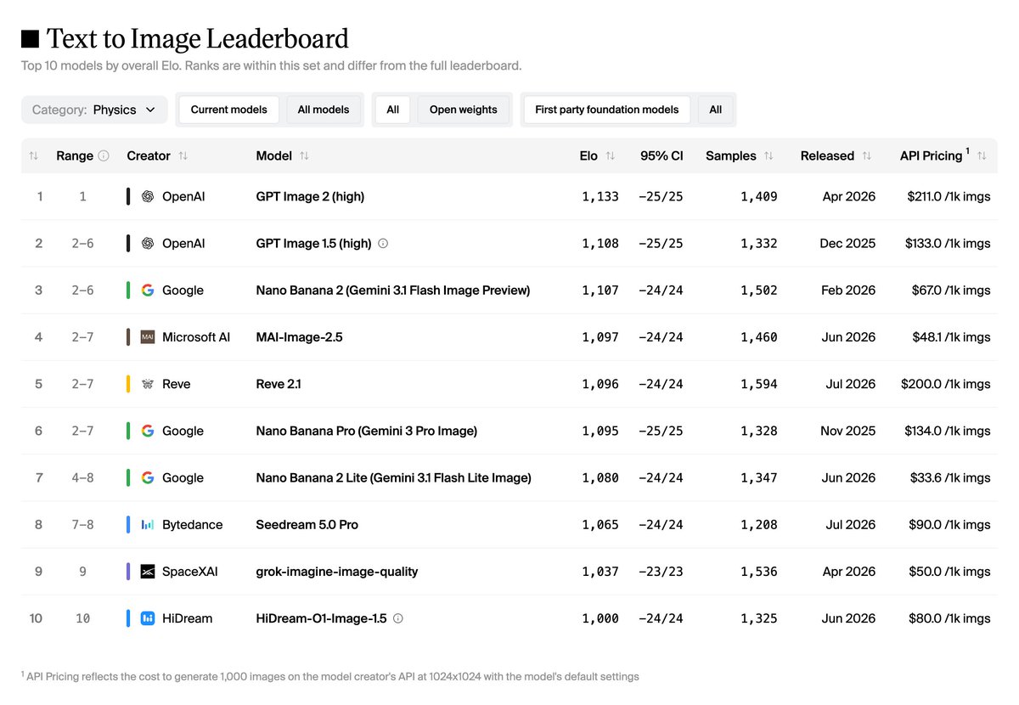1019x705 pixels.
Task: Click Elo value 1,000
Action: pyautogui.click(x=600, y=618)
